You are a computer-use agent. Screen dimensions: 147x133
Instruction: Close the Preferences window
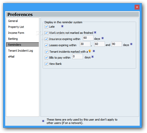137,7
